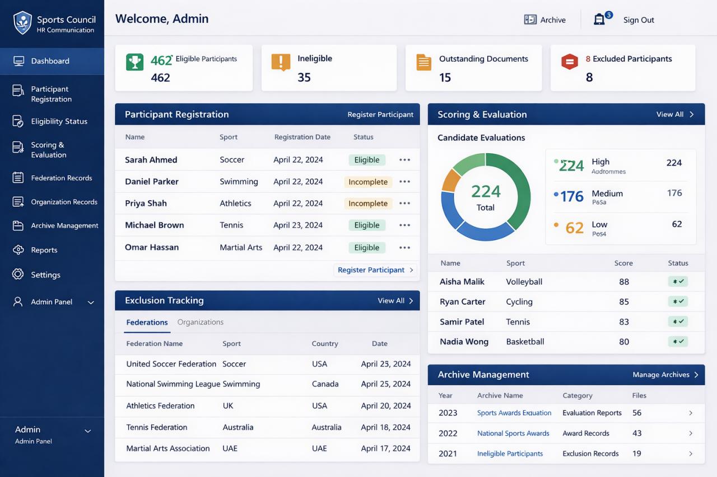Open the three-dot menu for Sarah Ahmed
This screenshot has width=717, height=477.
click(405, 160)
